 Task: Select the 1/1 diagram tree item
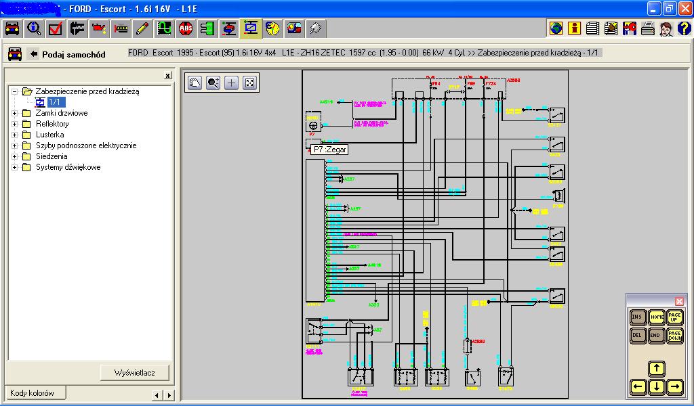[x=56, y=102]
